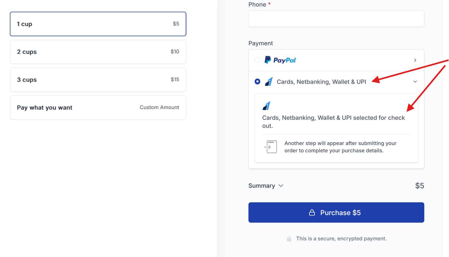Image resolution: width=449 pixels, height=257 pixels.
Task: Expand the Summary chevron
Action: click(281, 186)
